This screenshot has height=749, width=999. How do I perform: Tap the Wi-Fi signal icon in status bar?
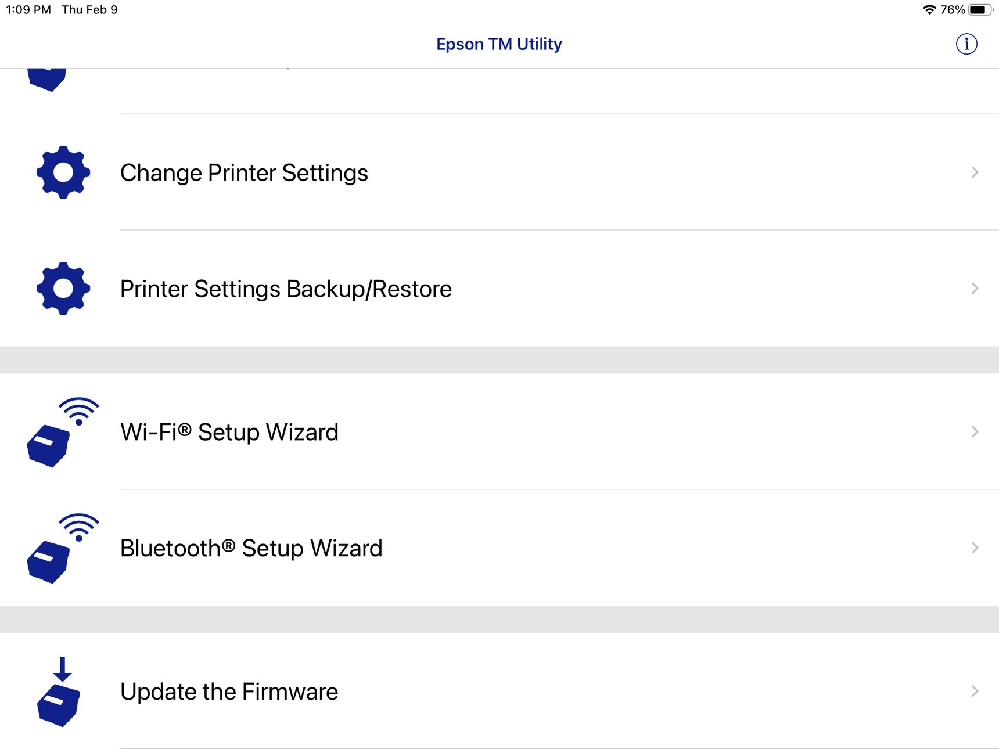click(x=929, y=9)
